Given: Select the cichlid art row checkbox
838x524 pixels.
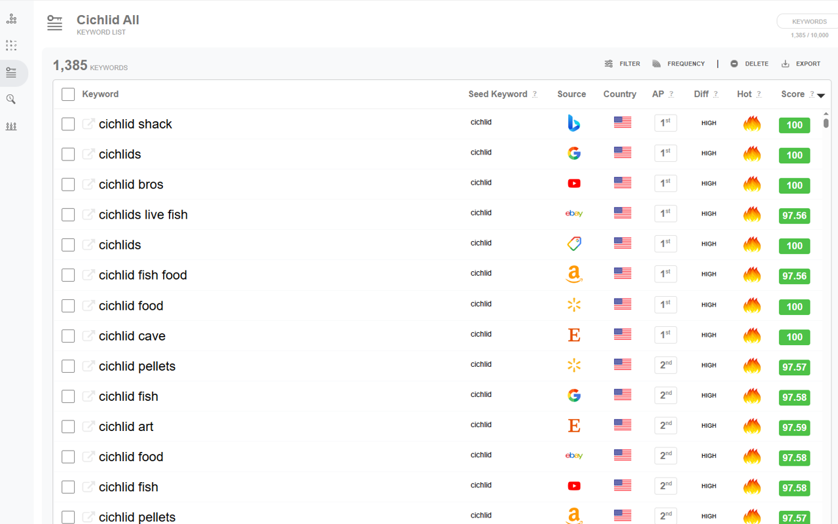Looking at the screenshot, I should click(68, 426).
